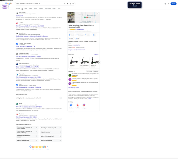Click the Realtor.com result favicon
The image size is (179, 159).
17,114
